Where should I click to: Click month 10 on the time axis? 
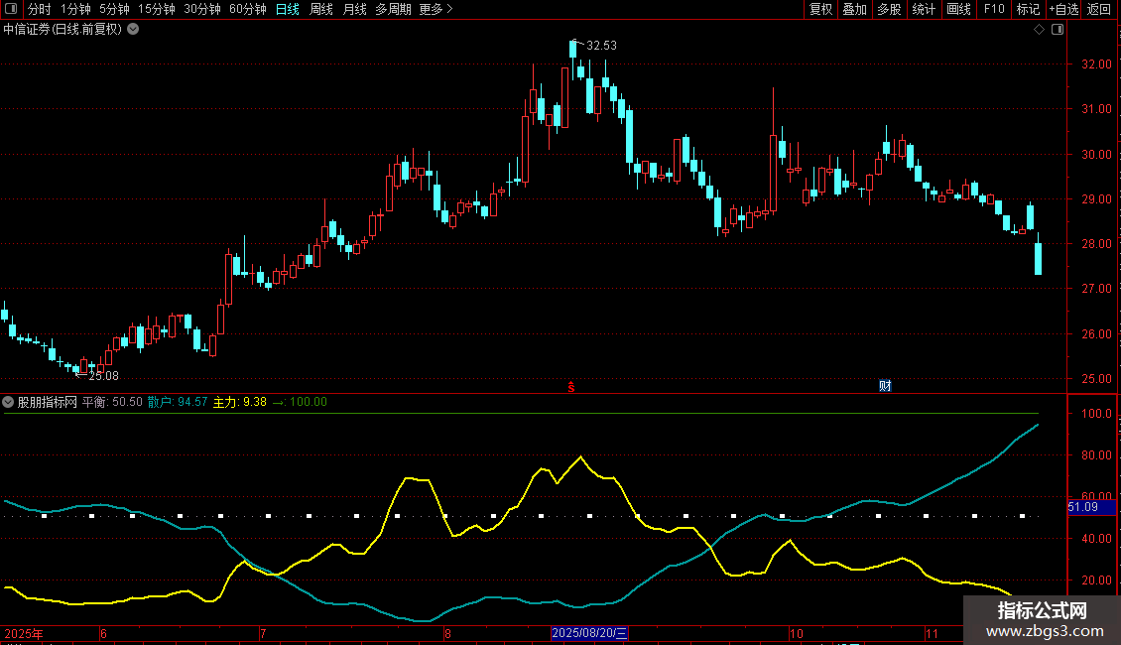click(796, 633)
